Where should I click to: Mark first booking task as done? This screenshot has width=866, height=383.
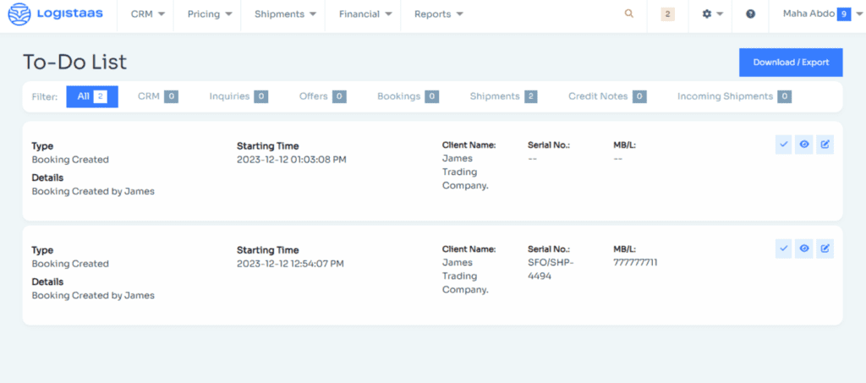783,145
